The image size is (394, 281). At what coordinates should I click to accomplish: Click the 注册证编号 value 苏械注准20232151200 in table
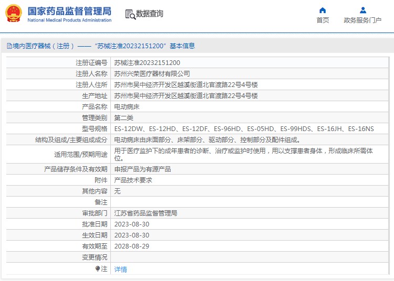pos(147,63)
